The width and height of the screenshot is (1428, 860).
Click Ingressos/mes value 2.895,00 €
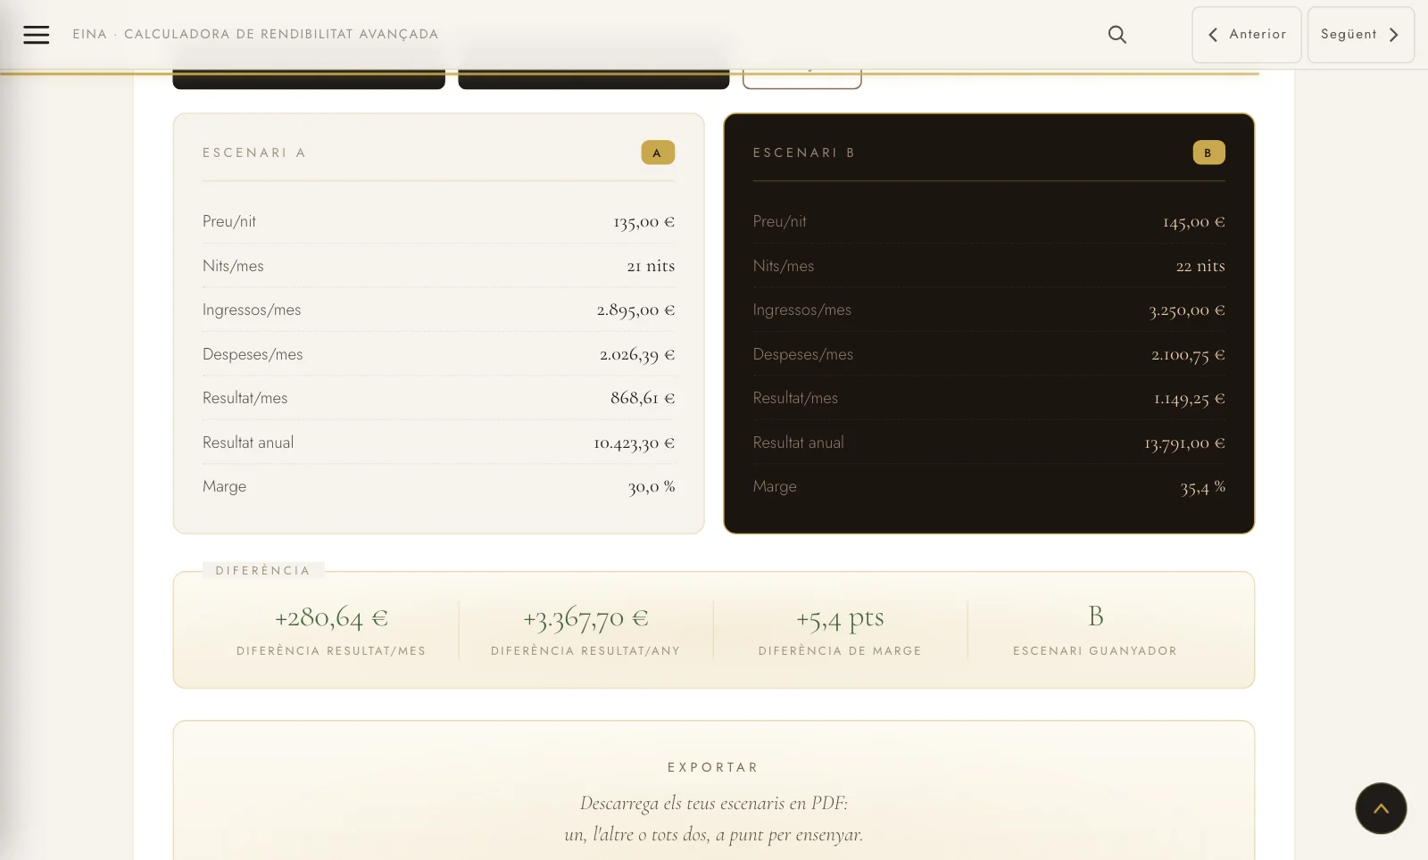pyautogui.click(x=635, y=310)
